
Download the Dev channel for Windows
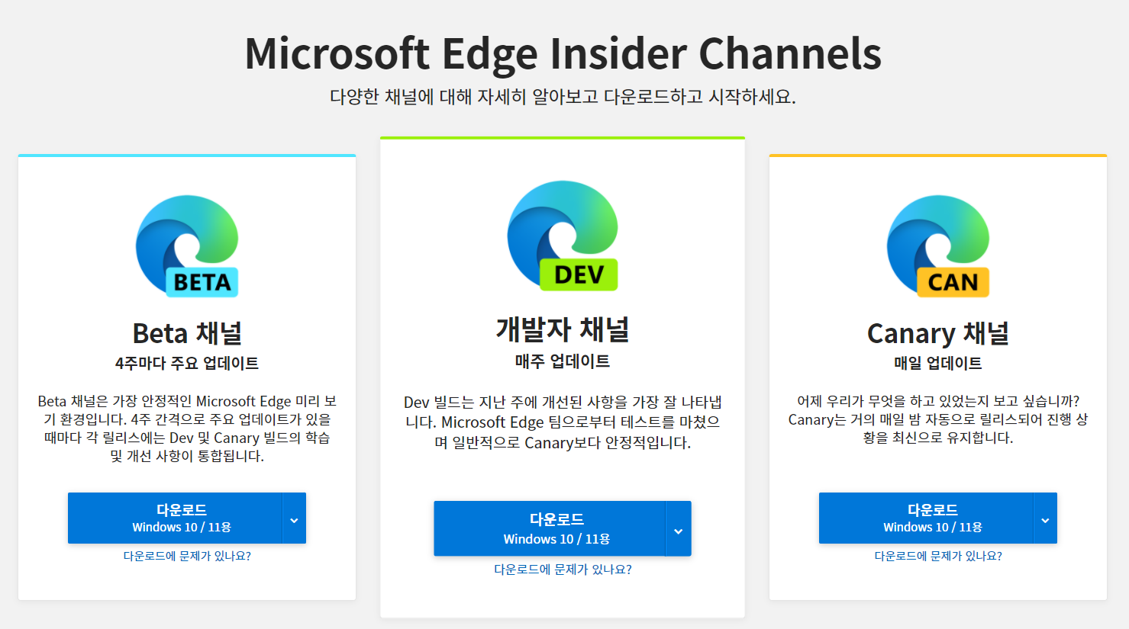pyautogui.click(x=550, y=528)
